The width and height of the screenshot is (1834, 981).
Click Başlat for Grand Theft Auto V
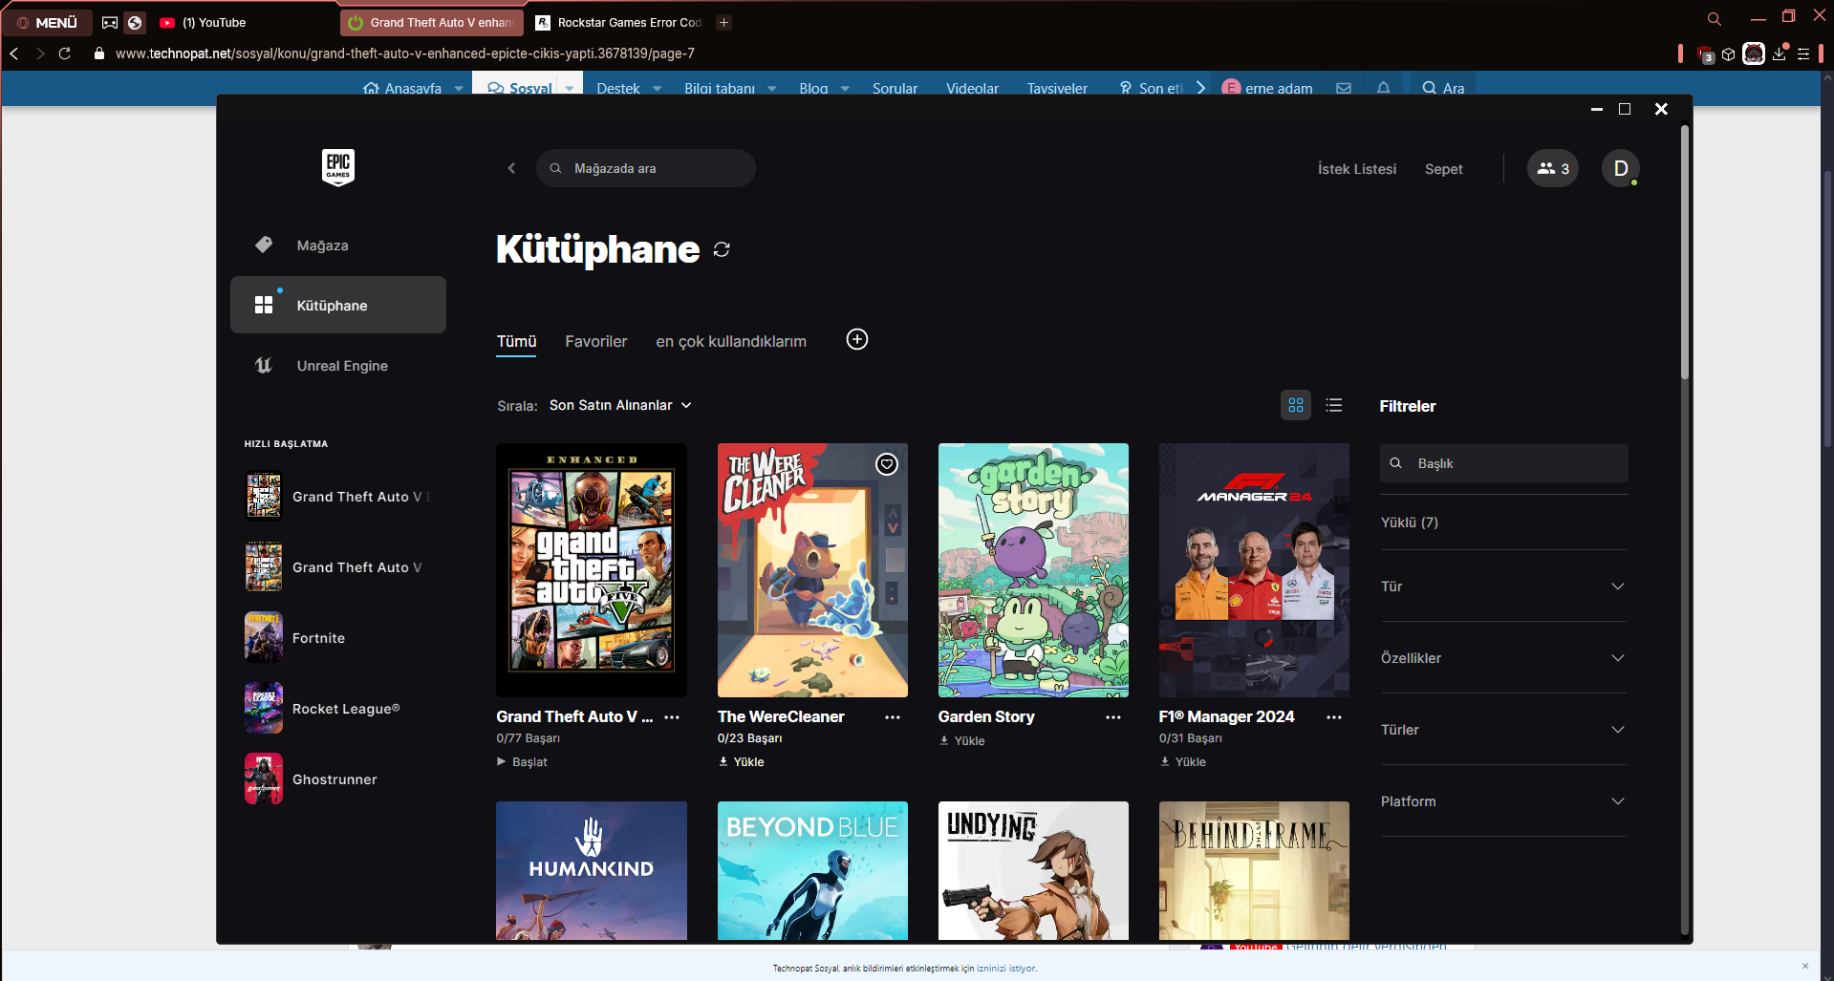click(522, 762)
